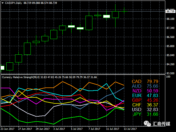
Task: Click the 88.100 price scale label
Action: tap(170, 19)
